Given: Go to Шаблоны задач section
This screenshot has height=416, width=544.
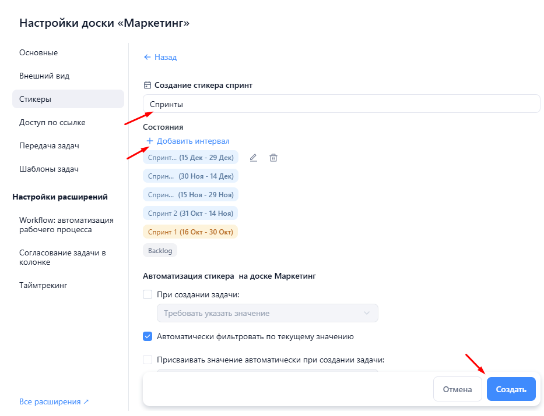Looking at the screenshot, I should point(49,169).
